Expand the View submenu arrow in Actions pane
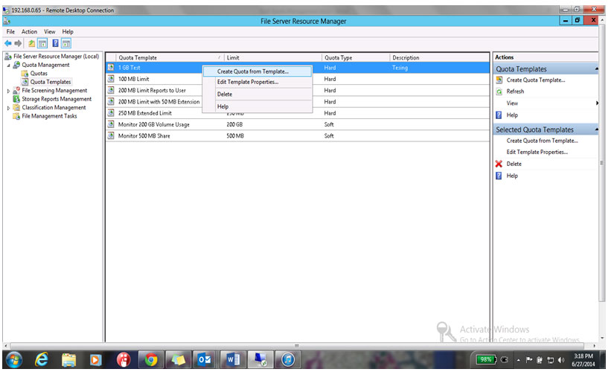The height and width of the screenshot is (372, 611). coord(597,103)
